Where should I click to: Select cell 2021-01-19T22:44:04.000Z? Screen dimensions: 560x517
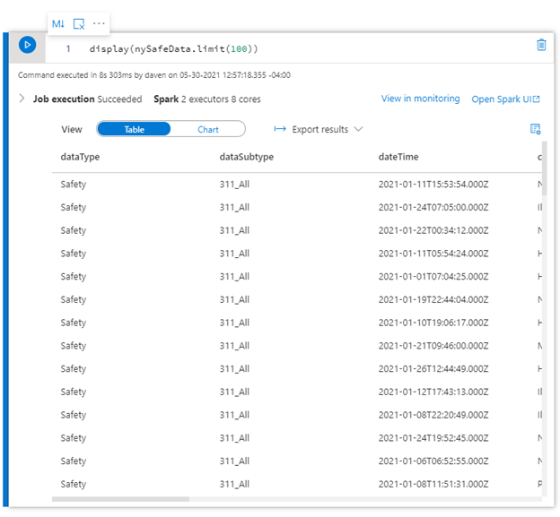[433, 299]
